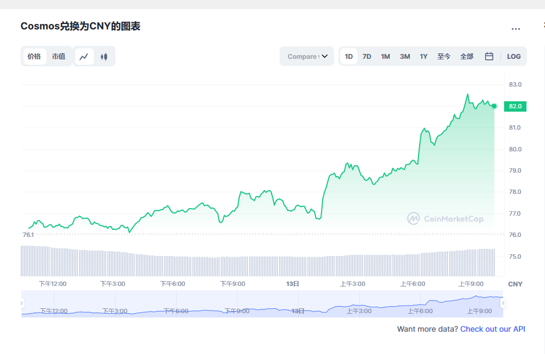Switch to 市值 view
This screenshot has height=354, width=545.
pyautogui.click(x=59, y=56)
